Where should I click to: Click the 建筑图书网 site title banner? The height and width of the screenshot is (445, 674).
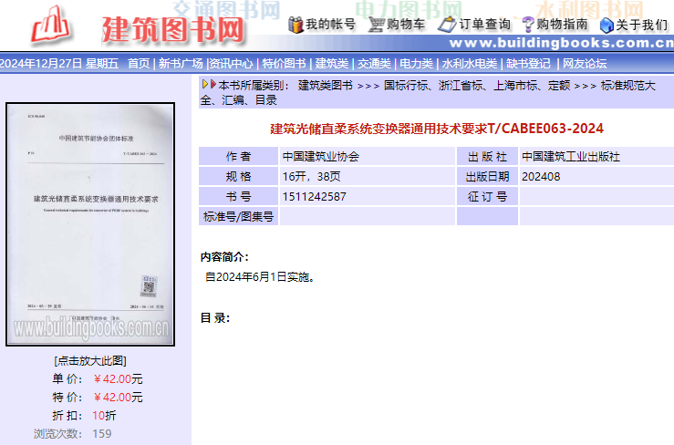point(172,29)
